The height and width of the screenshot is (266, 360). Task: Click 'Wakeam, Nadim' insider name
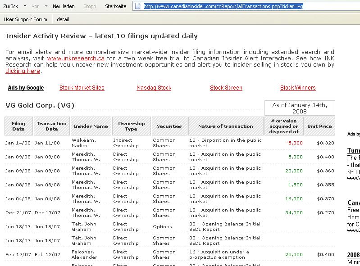[84, 143]
